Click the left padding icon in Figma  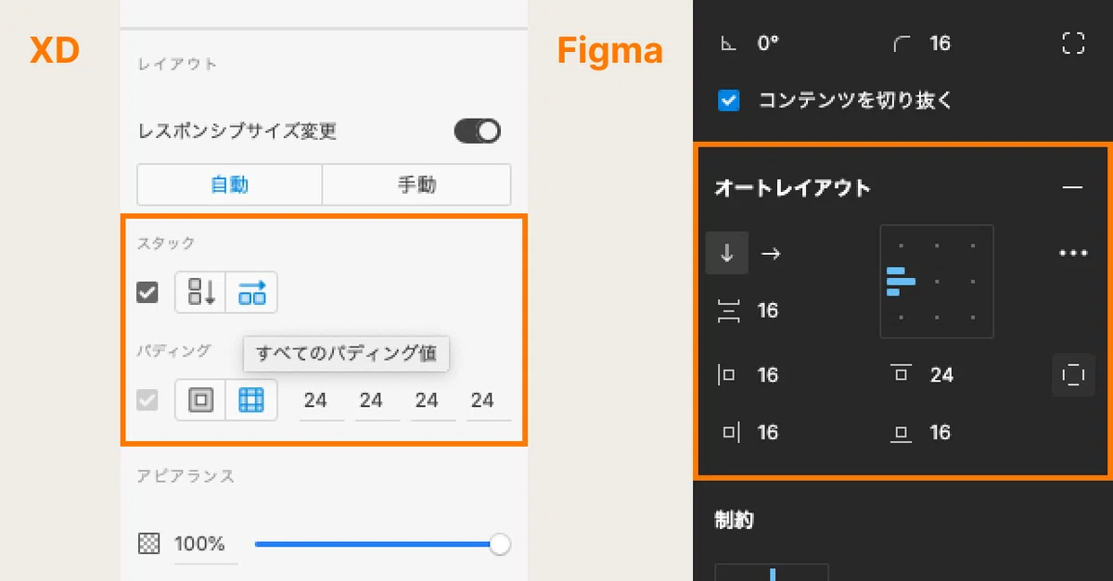click(727, 375)
